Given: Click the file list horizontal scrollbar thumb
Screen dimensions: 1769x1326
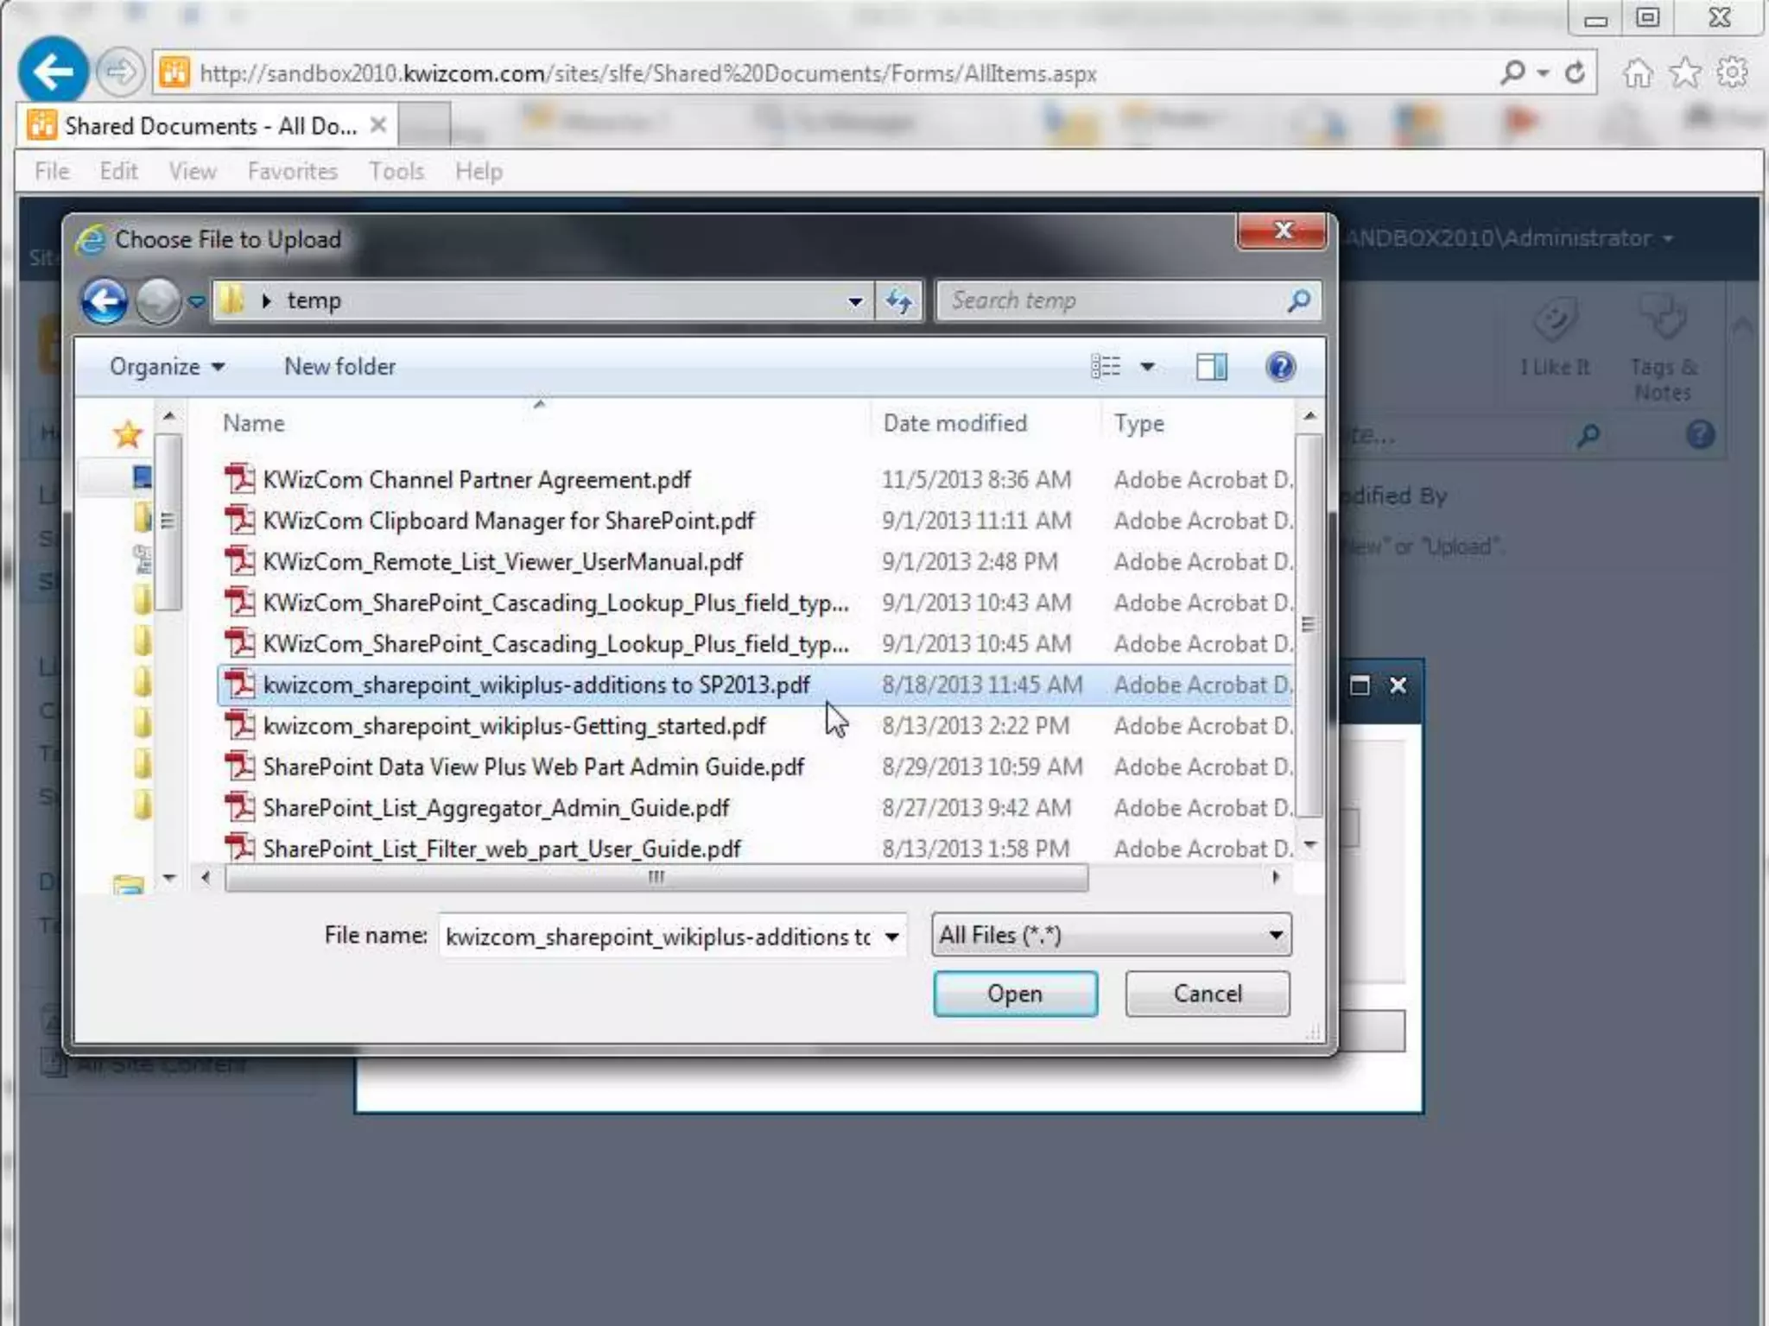Looking at the screenshot, I should click(656, 878).
